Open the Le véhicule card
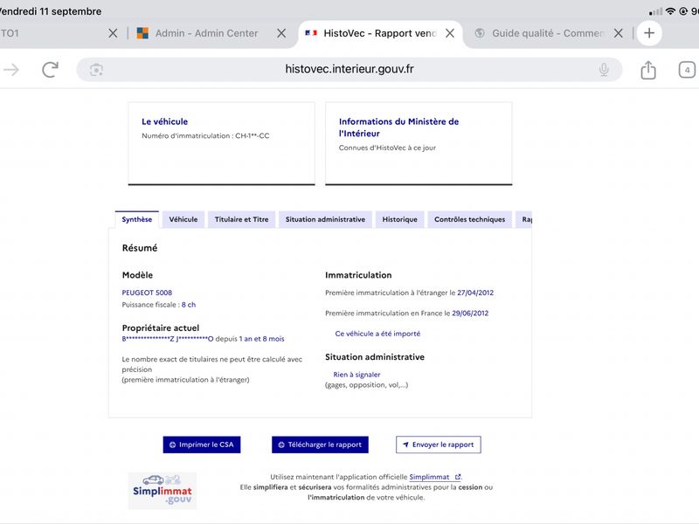The image size is (699, 524). (x=222, y=143)
